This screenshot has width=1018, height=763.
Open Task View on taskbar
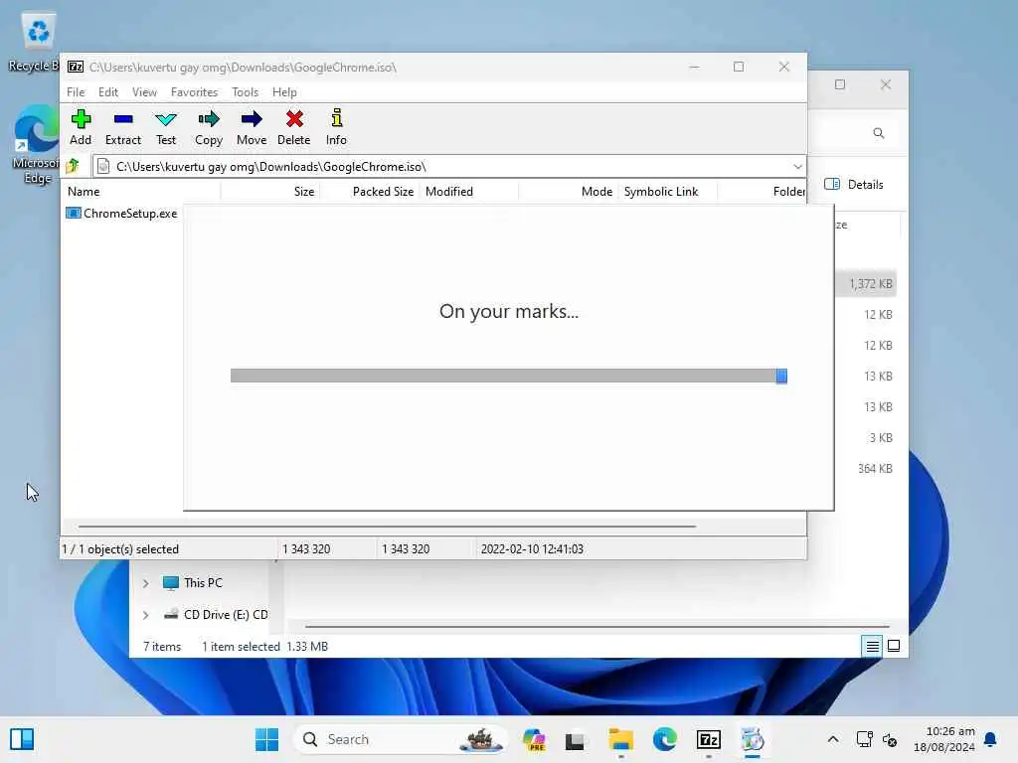[x=575, y=740]
